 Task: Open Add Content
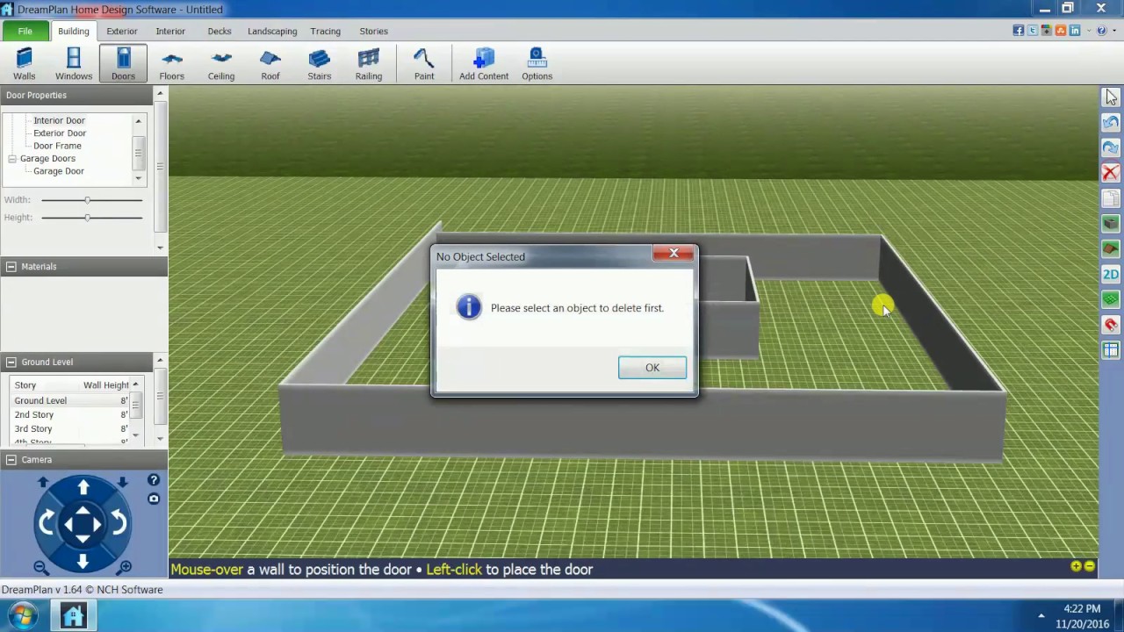point(484,64)
